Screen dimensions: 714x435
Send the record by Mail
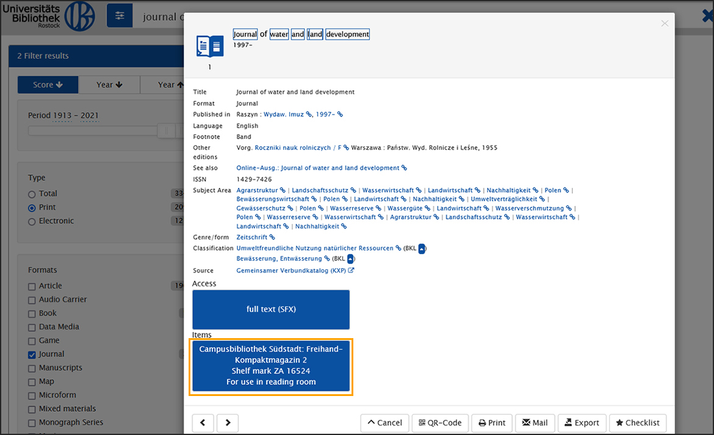(535, 423)
